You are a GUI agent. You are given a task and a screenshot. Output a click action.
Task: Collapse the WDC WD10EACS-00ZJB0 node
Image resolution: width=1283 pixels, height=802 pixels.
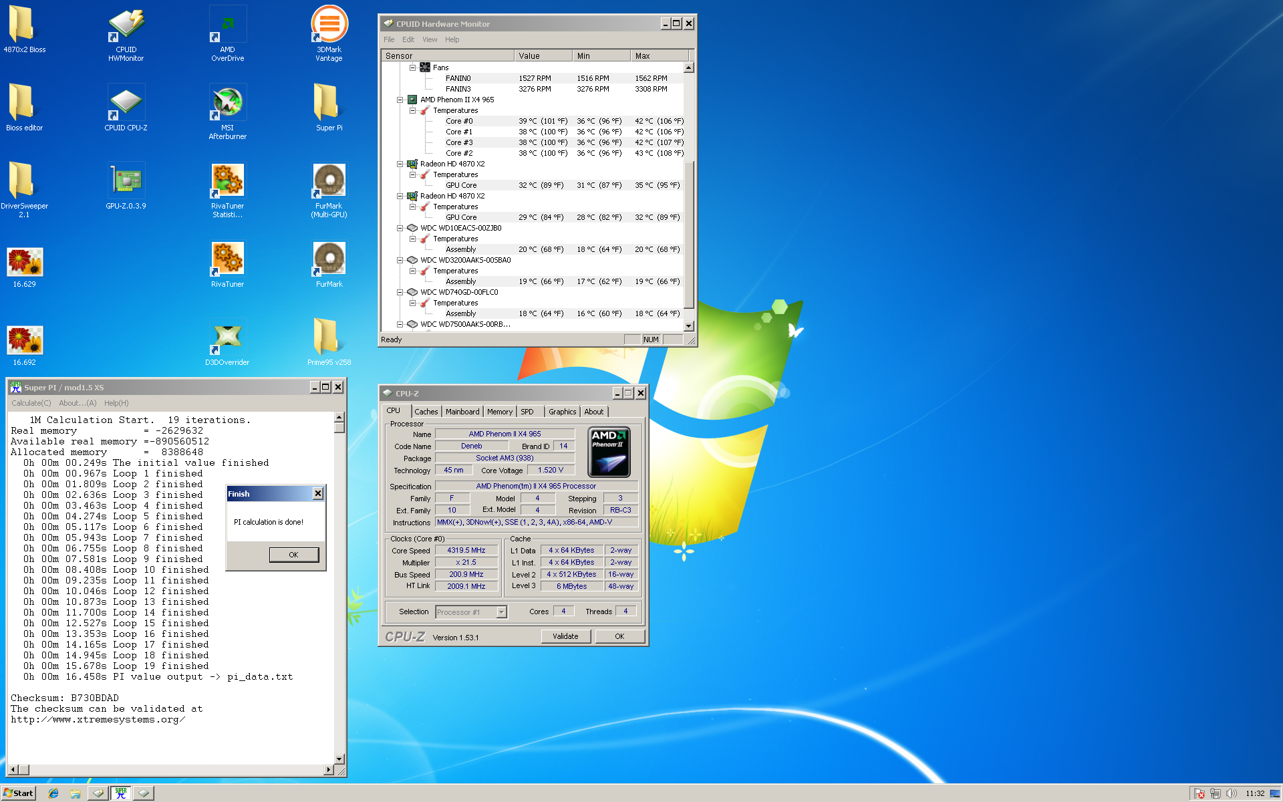(400, 228)
